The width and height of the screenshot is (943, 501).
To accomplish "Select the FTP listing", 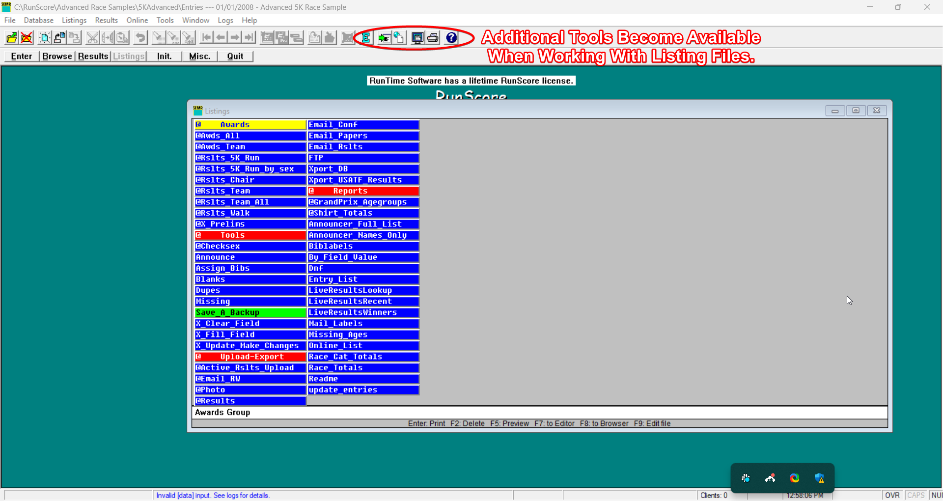I will [363, 158].
